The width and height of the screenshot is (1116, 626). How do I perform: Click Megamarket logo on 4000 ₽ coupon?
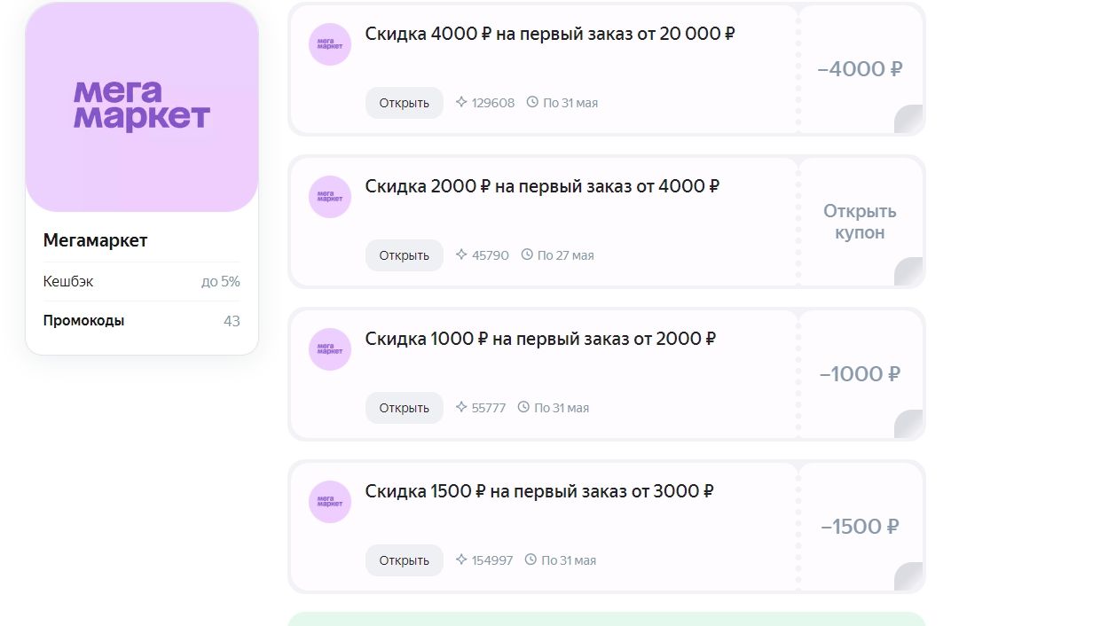(330, 44)
